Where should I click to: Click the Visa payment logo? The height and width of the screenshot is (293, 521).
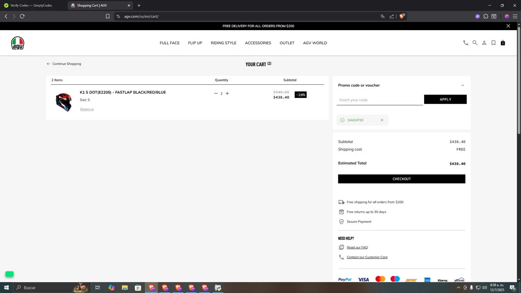pos(363,280)
